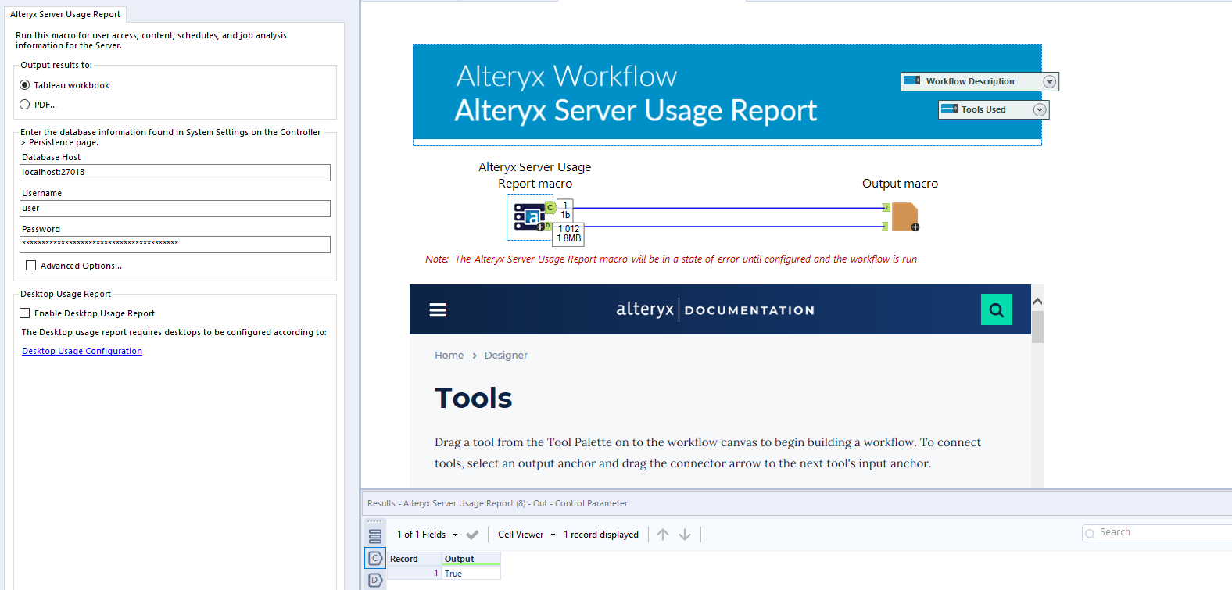Switch to Alteryx Server Usage Report tab

pyautogui.click(x=66, y=14)
